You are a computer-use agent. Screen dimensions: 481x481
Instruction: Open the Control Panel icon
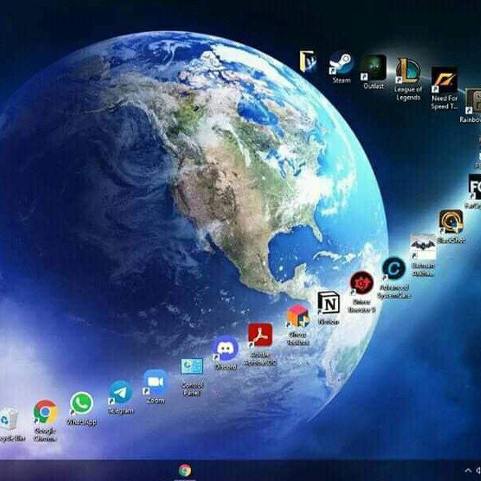192,366
